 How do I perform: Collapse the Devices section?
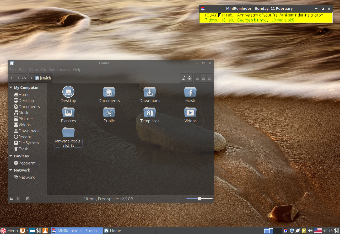pyautogui.click(x=11, y=156)
